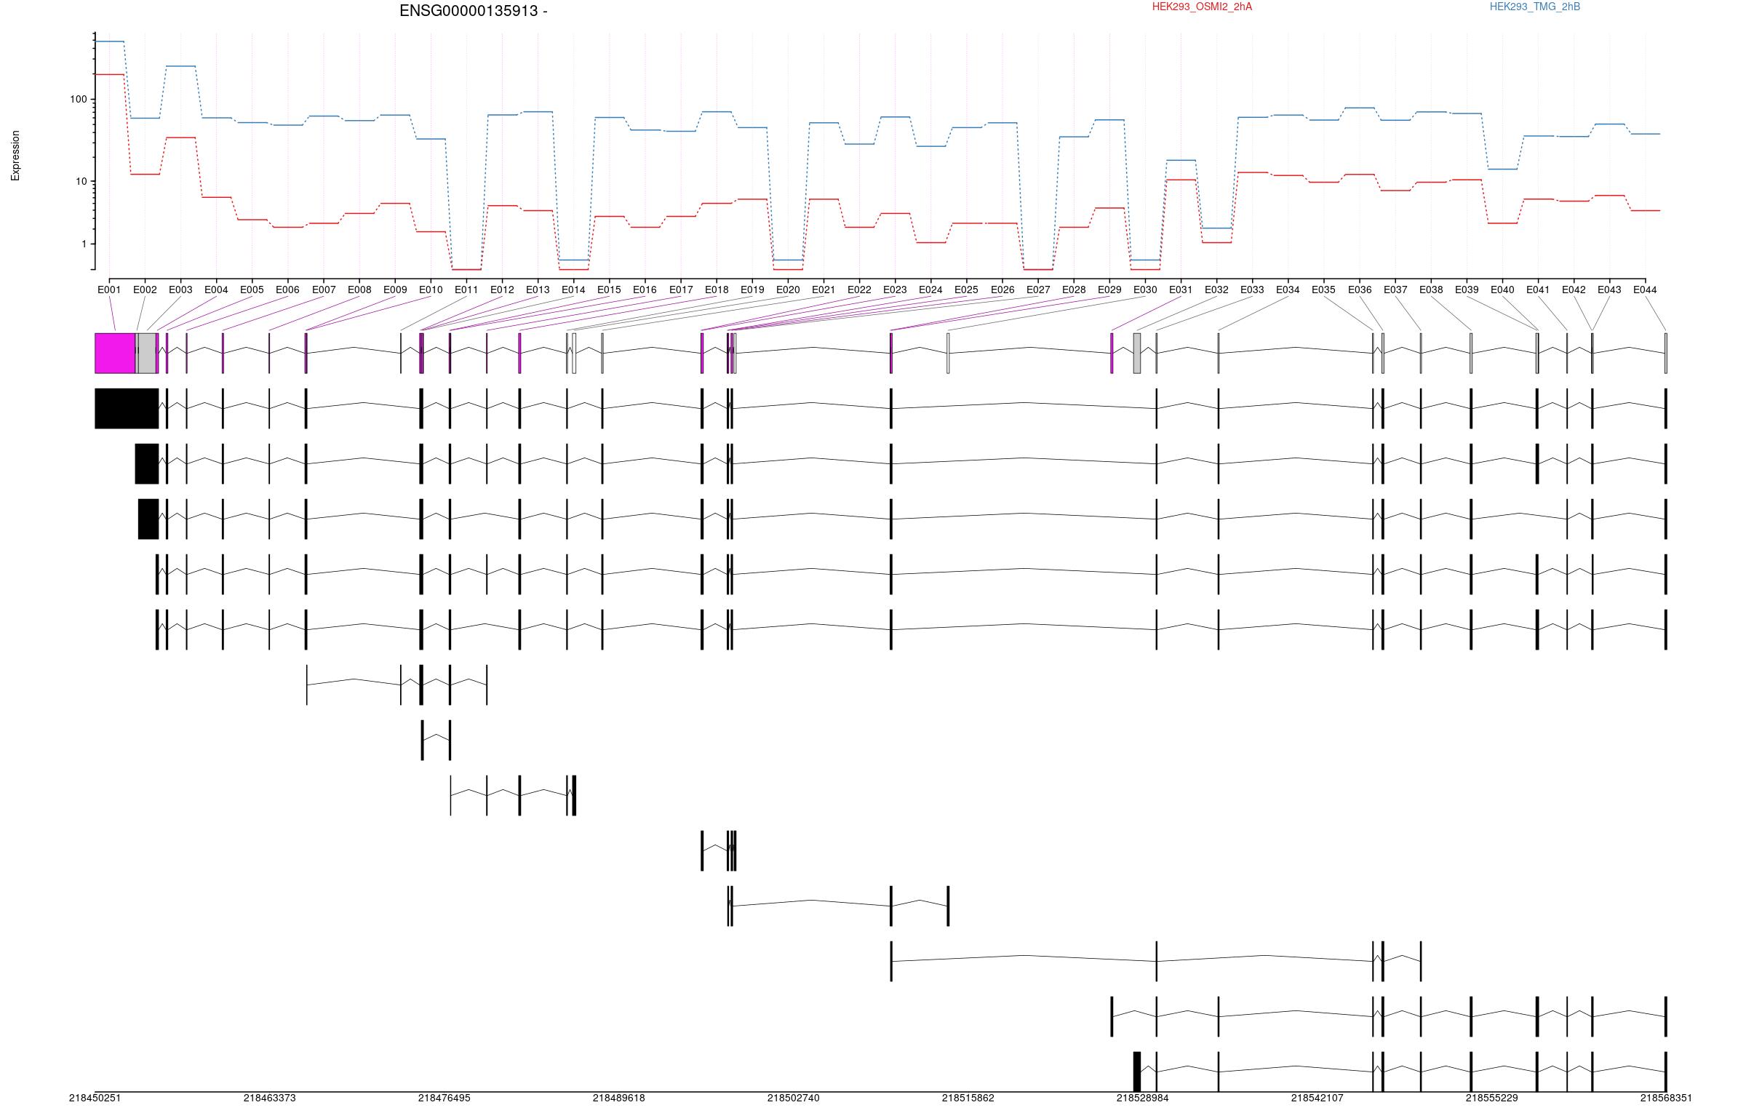The image size is (1746, 1113).
Task: Select exon label E044
Action: (x=1645, y=290)
